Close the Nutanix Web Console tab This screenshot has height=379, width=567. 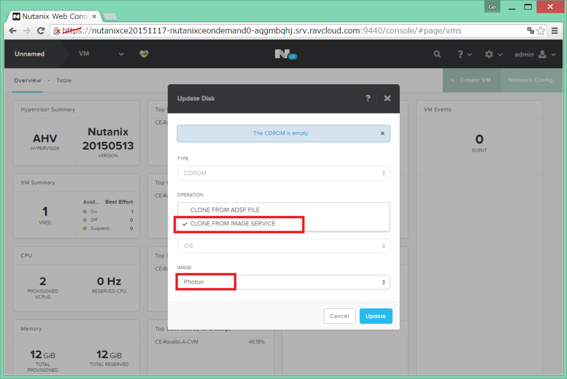click(94, 16)
